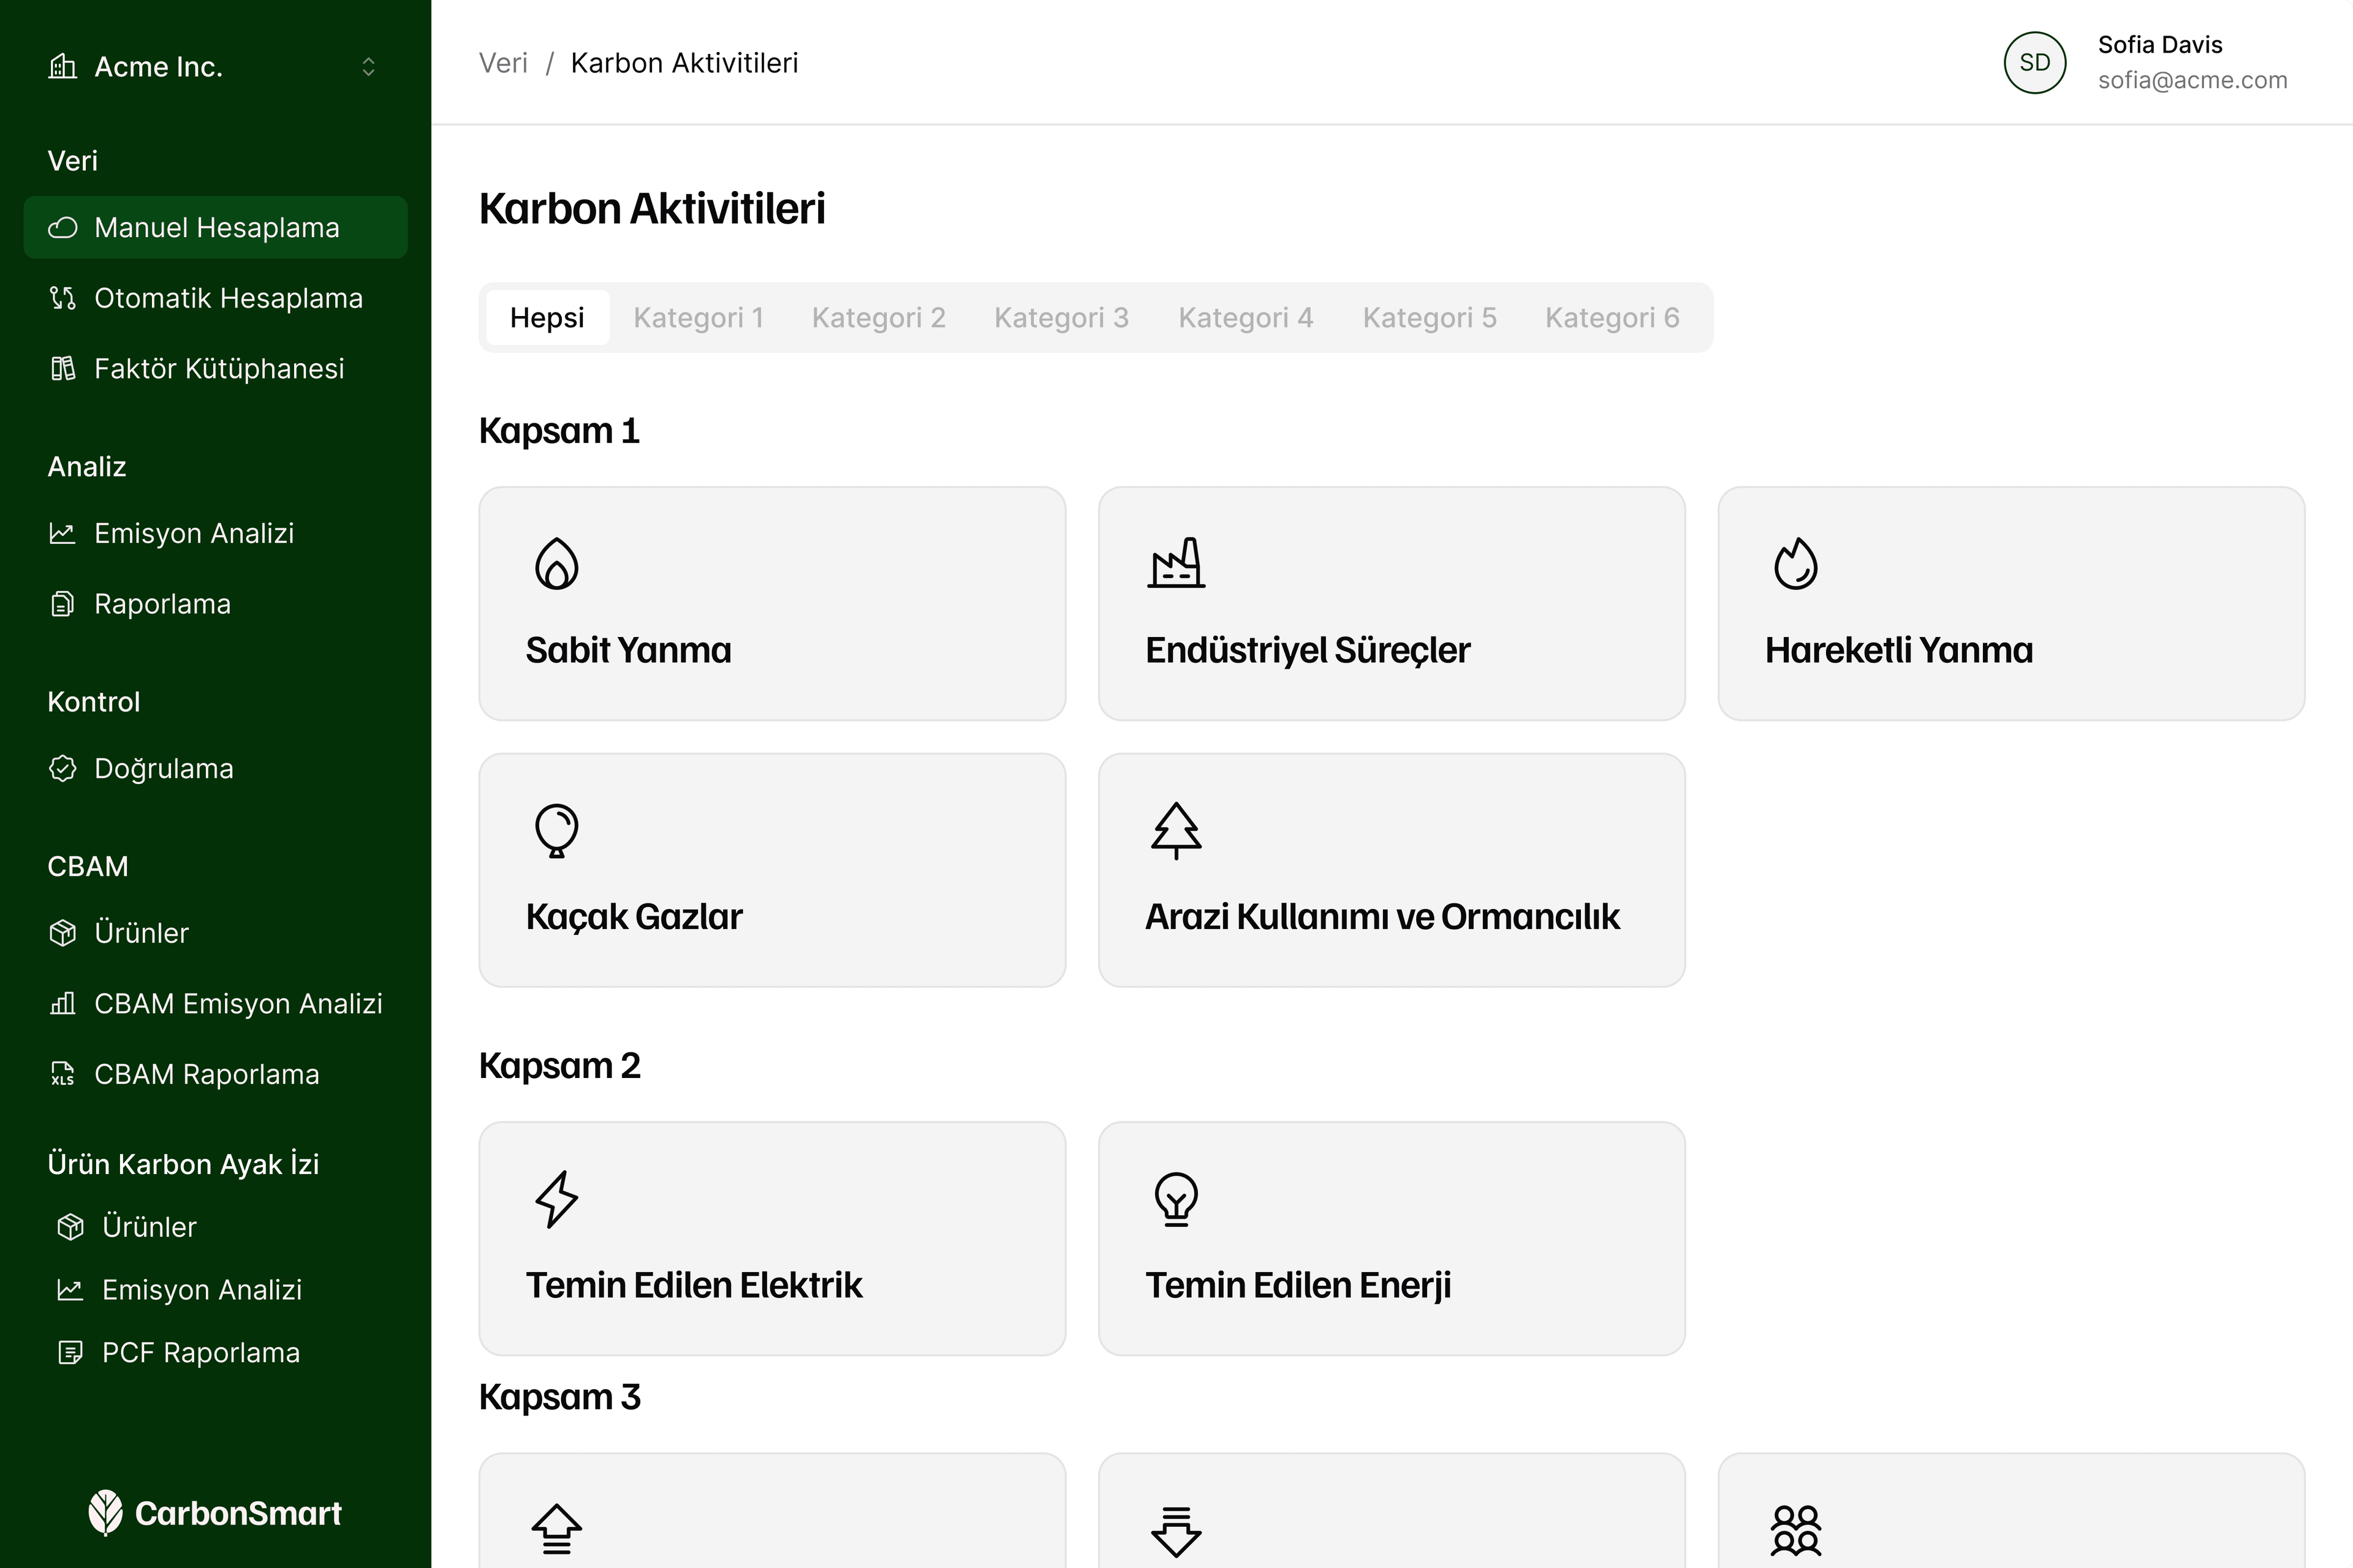Click the cloud icon beside Manuel Hesaplama
This screenshot has width=2353, height=1568.
62,228
